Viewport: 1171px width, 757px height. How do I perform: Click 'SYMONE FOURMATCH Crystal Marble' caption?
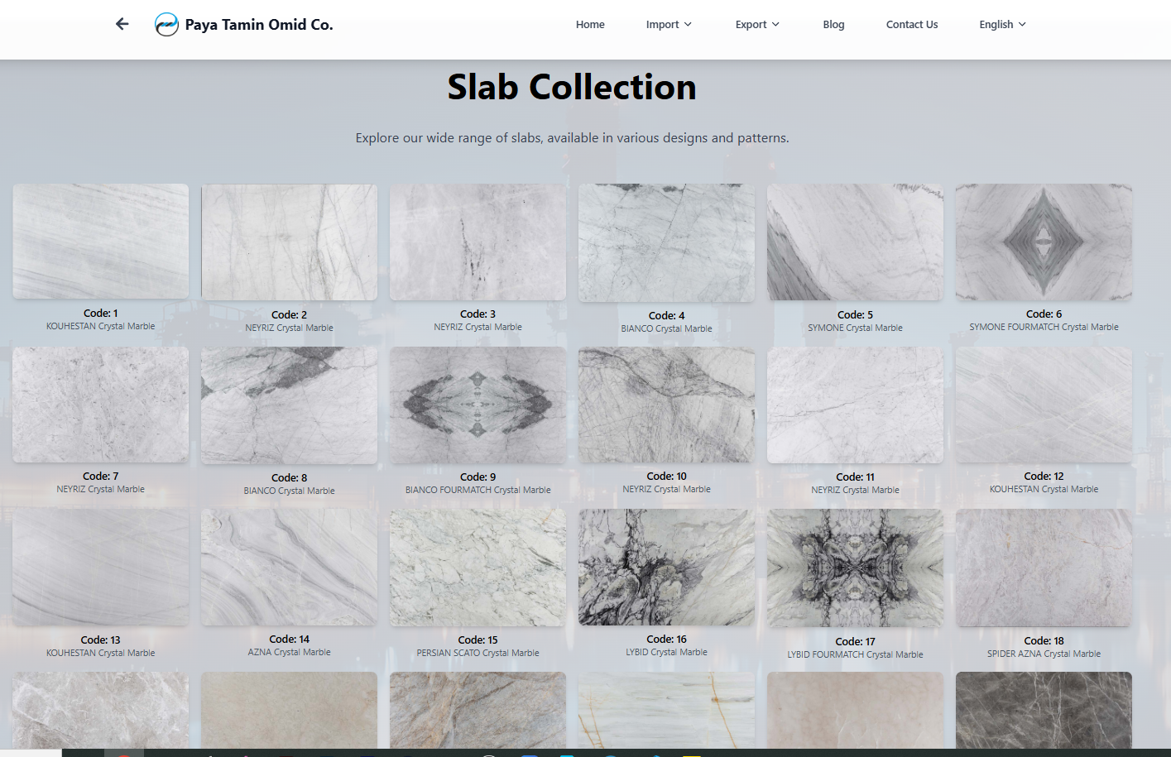click(x=1044, y=327)
